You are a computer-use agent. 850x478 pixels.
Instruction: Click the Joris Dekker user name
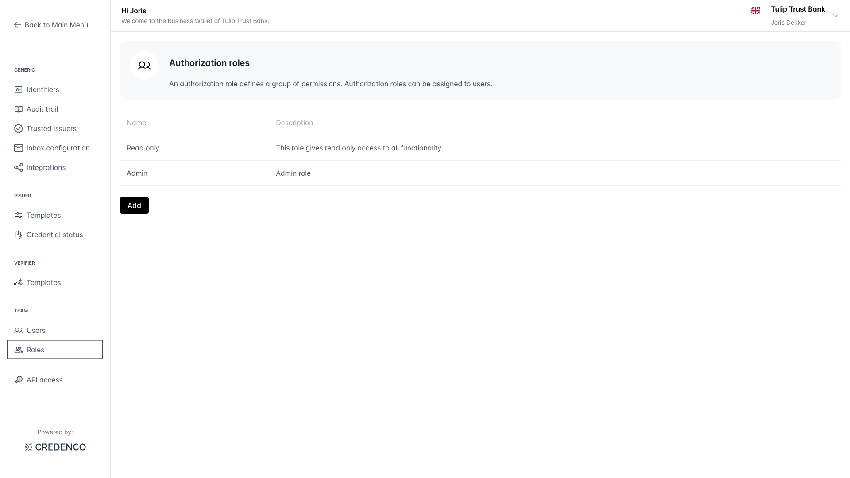[x=788, y=23]
